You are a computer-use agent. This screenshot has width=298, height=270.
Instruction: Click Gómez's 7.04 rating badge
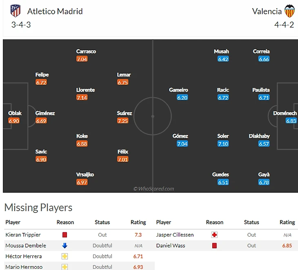182,144
